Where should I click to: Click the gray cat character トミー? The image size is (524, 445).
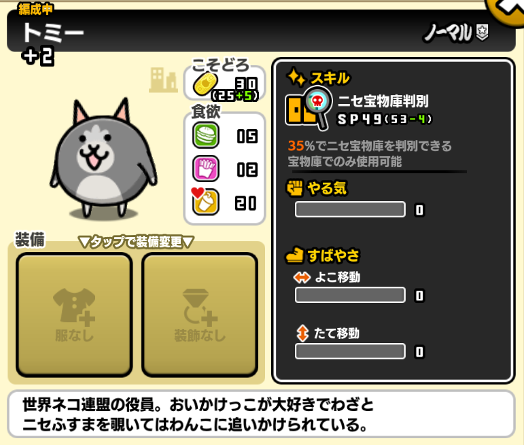(x=103, y=159)
